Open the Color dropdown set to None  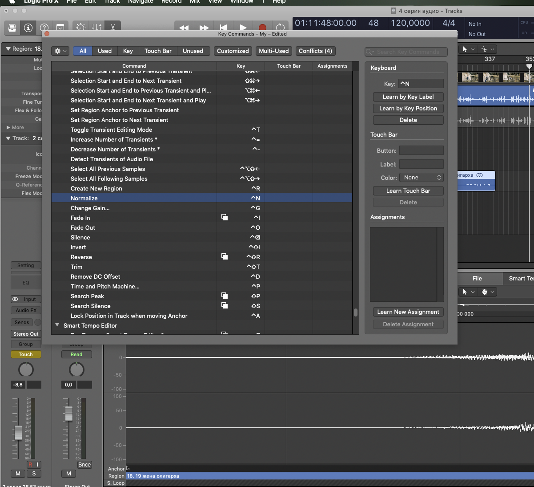coord(421,178)
